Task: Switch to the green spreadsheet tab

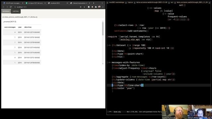Action: (x=35, y=3)
